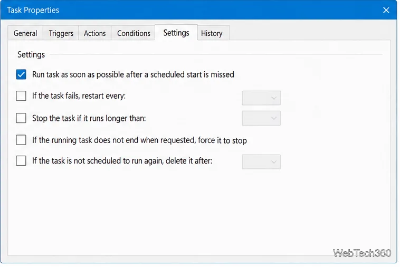The height and width of the screenshot is (267, 400).
Task: Select the Conditions tab
Action: 134,33
